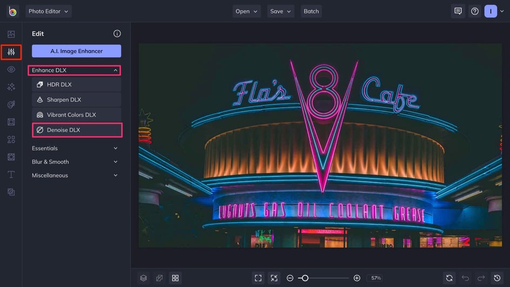Click the Edit panel info icon

pos(117,33)
